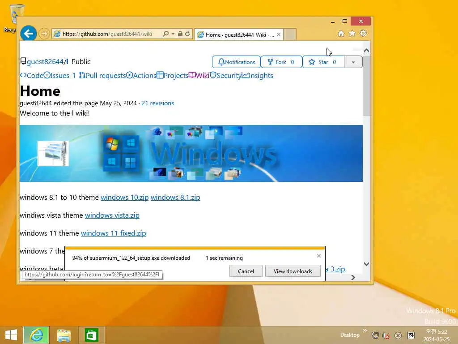
Task: Star the repository
Action: tap(323, 62)
